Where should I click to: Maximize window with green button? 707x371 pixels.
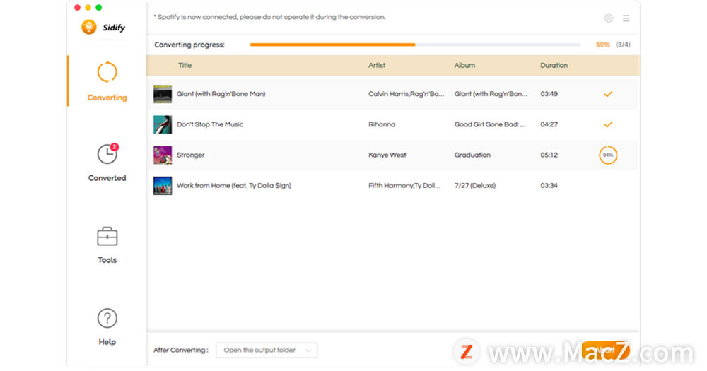point(99,7)
